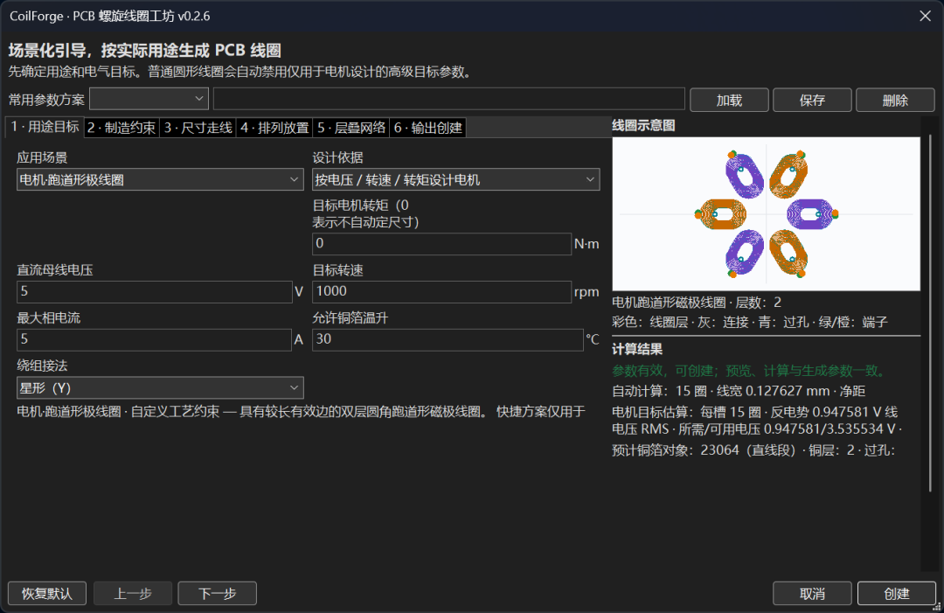Click the 直流母线电压 input field

tap(155, 291)
